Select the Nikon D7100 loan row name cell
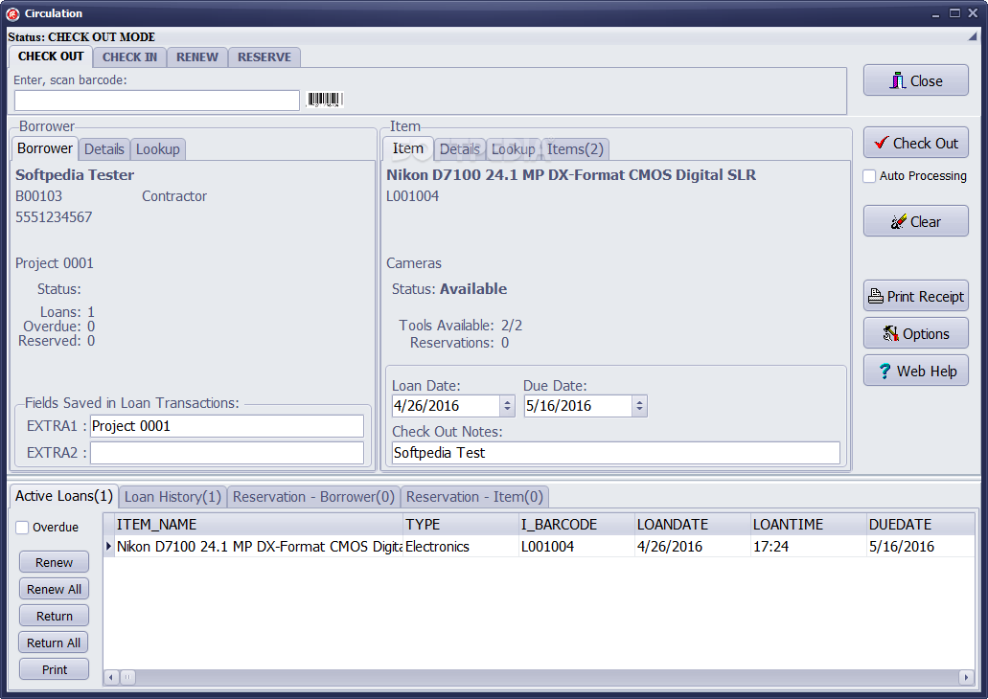This screenshot has height=699, width=988. coord(259,547)
